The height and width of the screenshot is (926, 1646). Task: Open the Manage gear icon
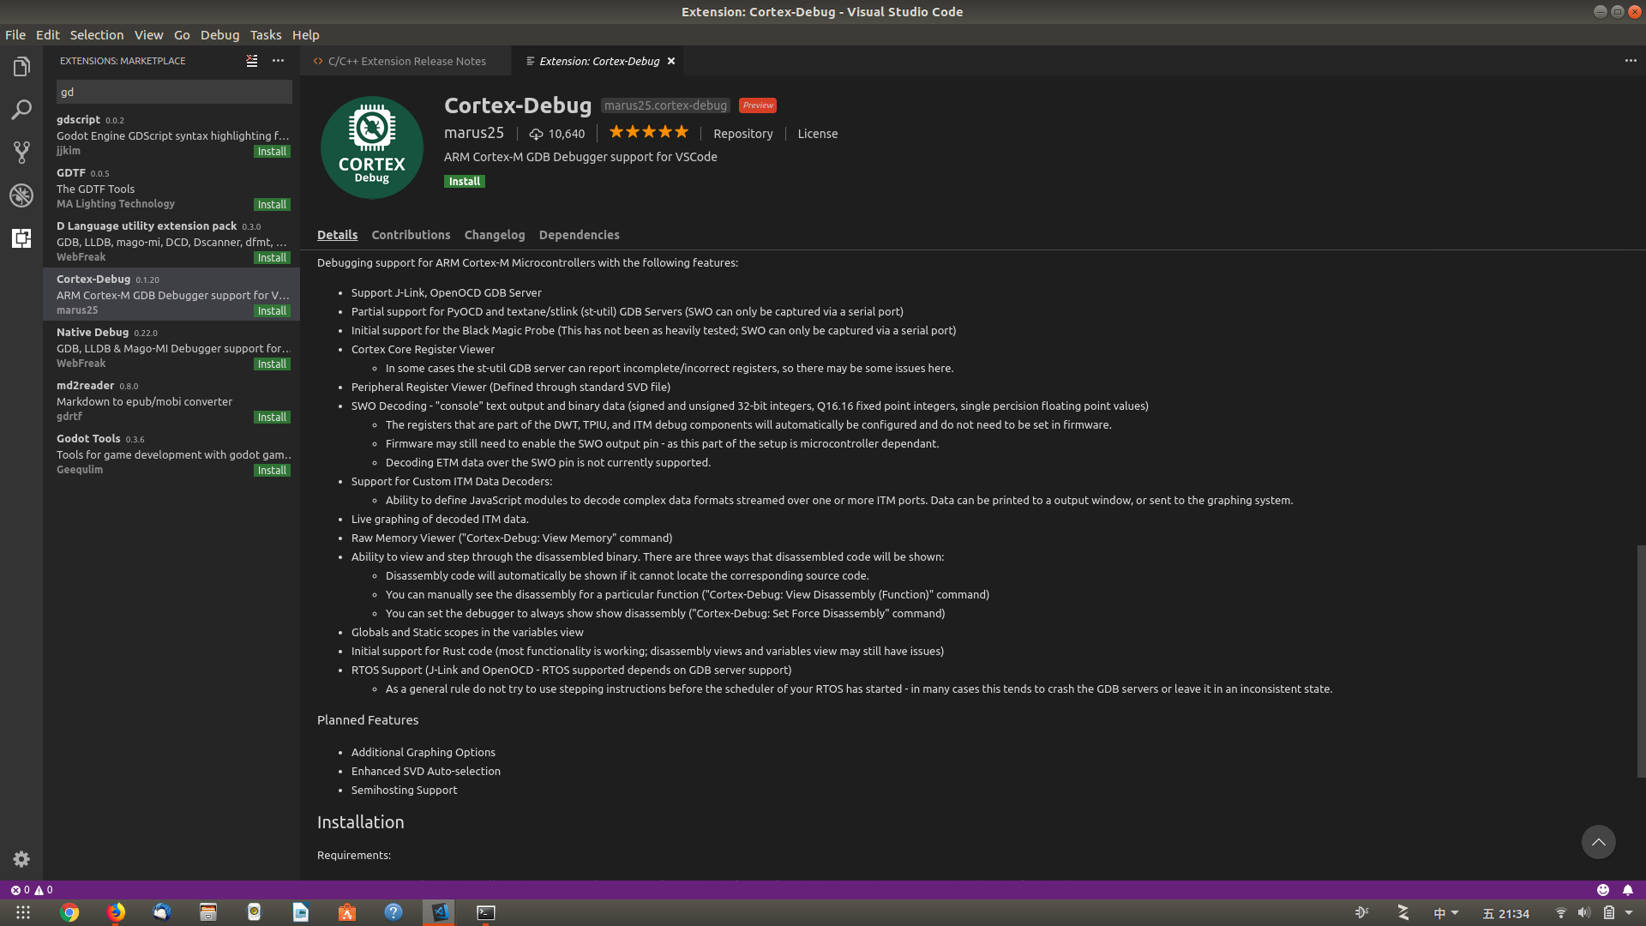coord(21,859)
